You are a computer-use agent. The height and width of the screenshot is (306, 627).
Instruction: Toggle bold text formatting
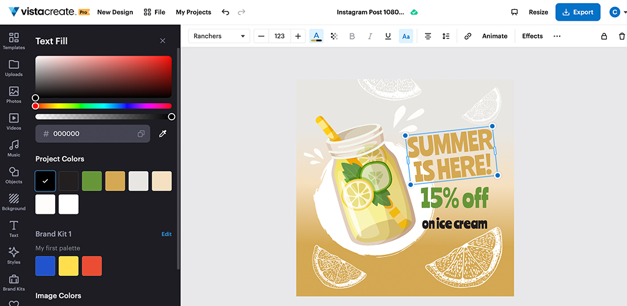(x=351, y=36)
